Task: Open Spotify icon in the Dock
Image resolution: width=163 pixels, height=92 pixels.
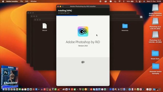Action: pyautogui.click(x=83, y=89)
